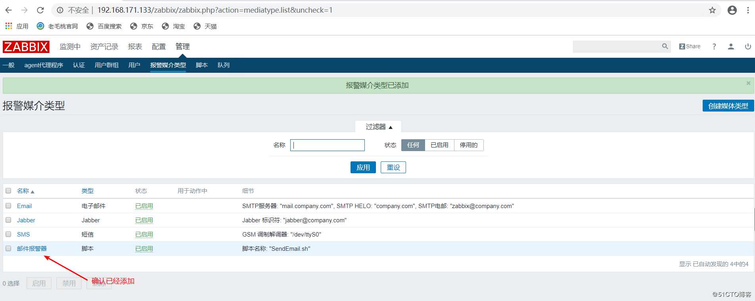755x301 pixels.
Task: Click the power sign-out icon
Action: [x=748, y=46]
